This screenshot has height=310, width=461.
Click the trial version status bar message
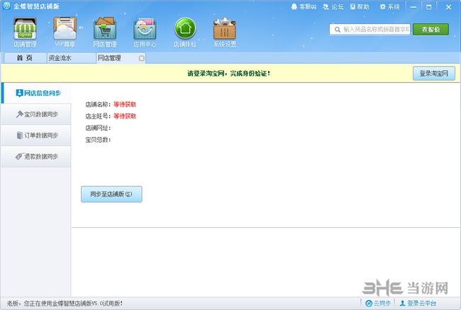[65, 303]
